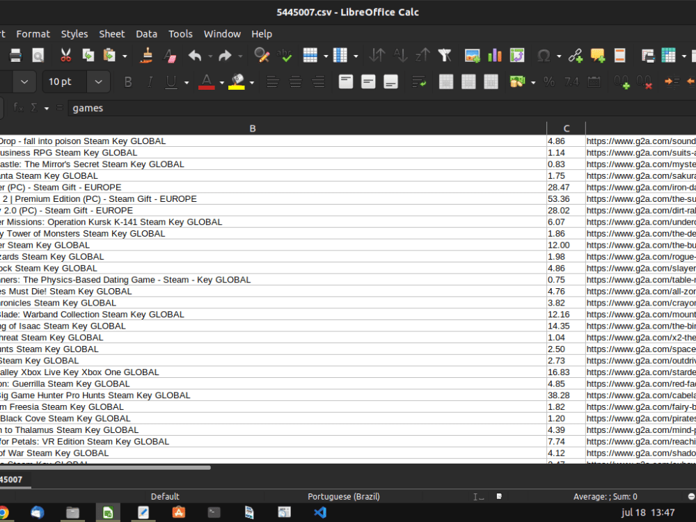Click the Headers and Footers icon
Image resolution: width=696 pixels, height=522 pixels.
(619, 56)
